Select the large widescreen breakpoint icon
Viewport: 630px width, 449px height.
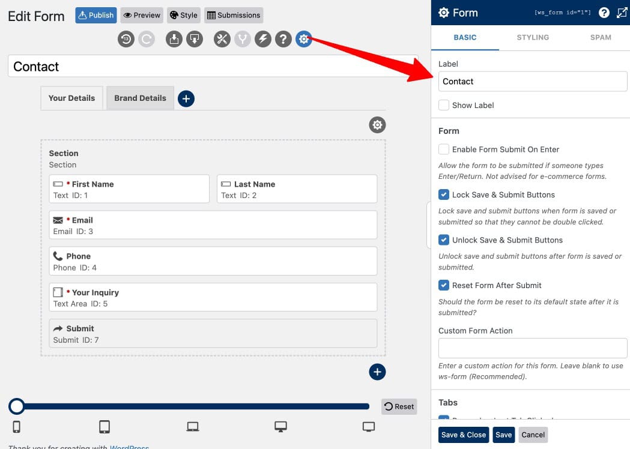368,427
